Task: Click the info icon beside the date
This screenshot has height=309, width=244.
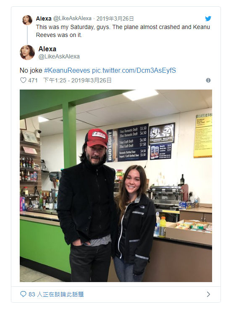Action: (208, 80)
